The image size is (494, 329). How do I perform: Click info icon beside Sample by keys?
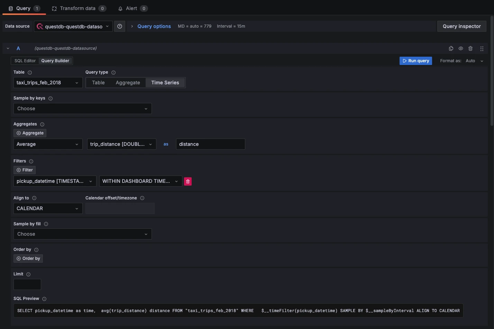(x=51, y=98)
